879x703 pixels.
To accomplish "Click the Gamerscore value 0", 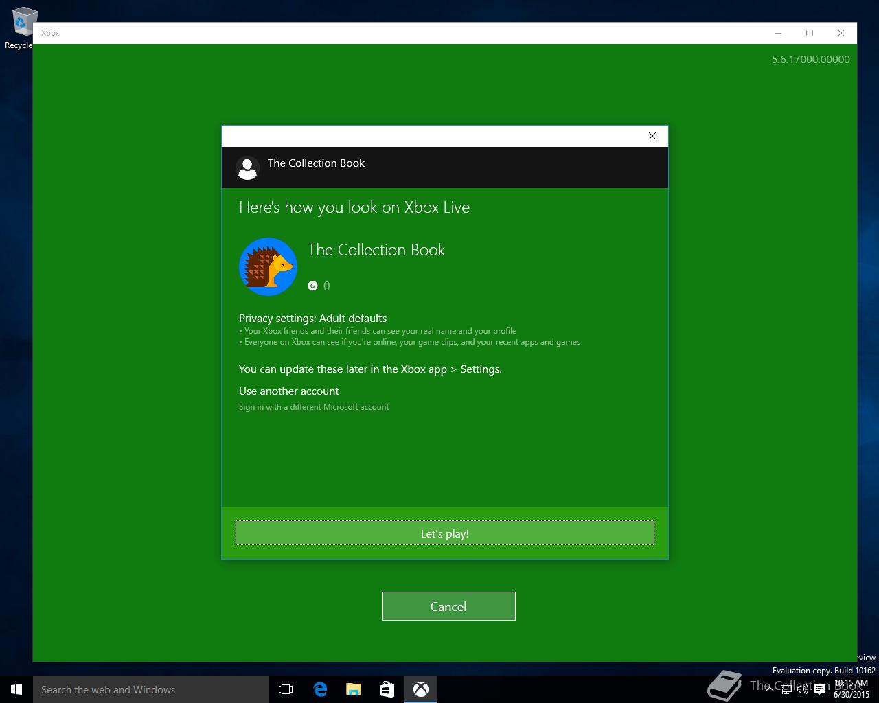I will (327, 286).
